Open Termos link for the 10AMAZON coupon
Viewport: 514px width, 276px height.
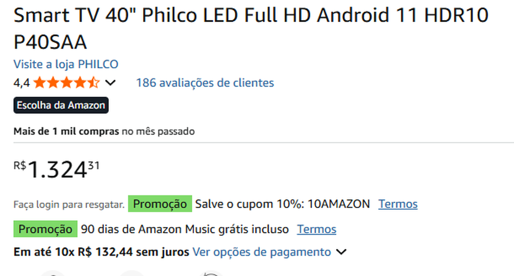[x=398, y=204]
